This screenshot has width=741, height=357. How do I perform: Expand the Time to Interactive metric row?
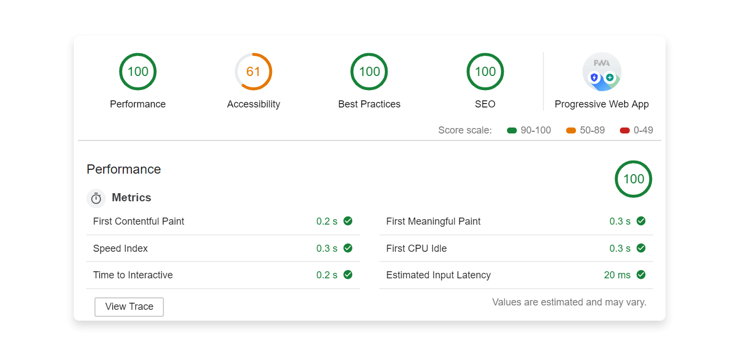click(223, 275)
